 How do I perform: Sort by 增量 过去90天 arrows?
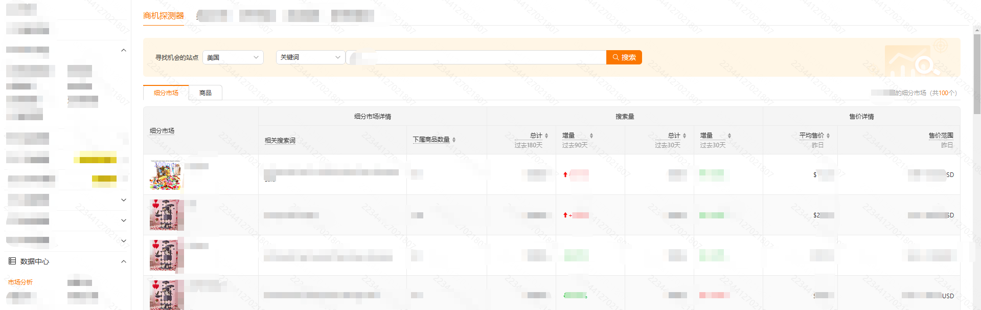pos(591,136)
